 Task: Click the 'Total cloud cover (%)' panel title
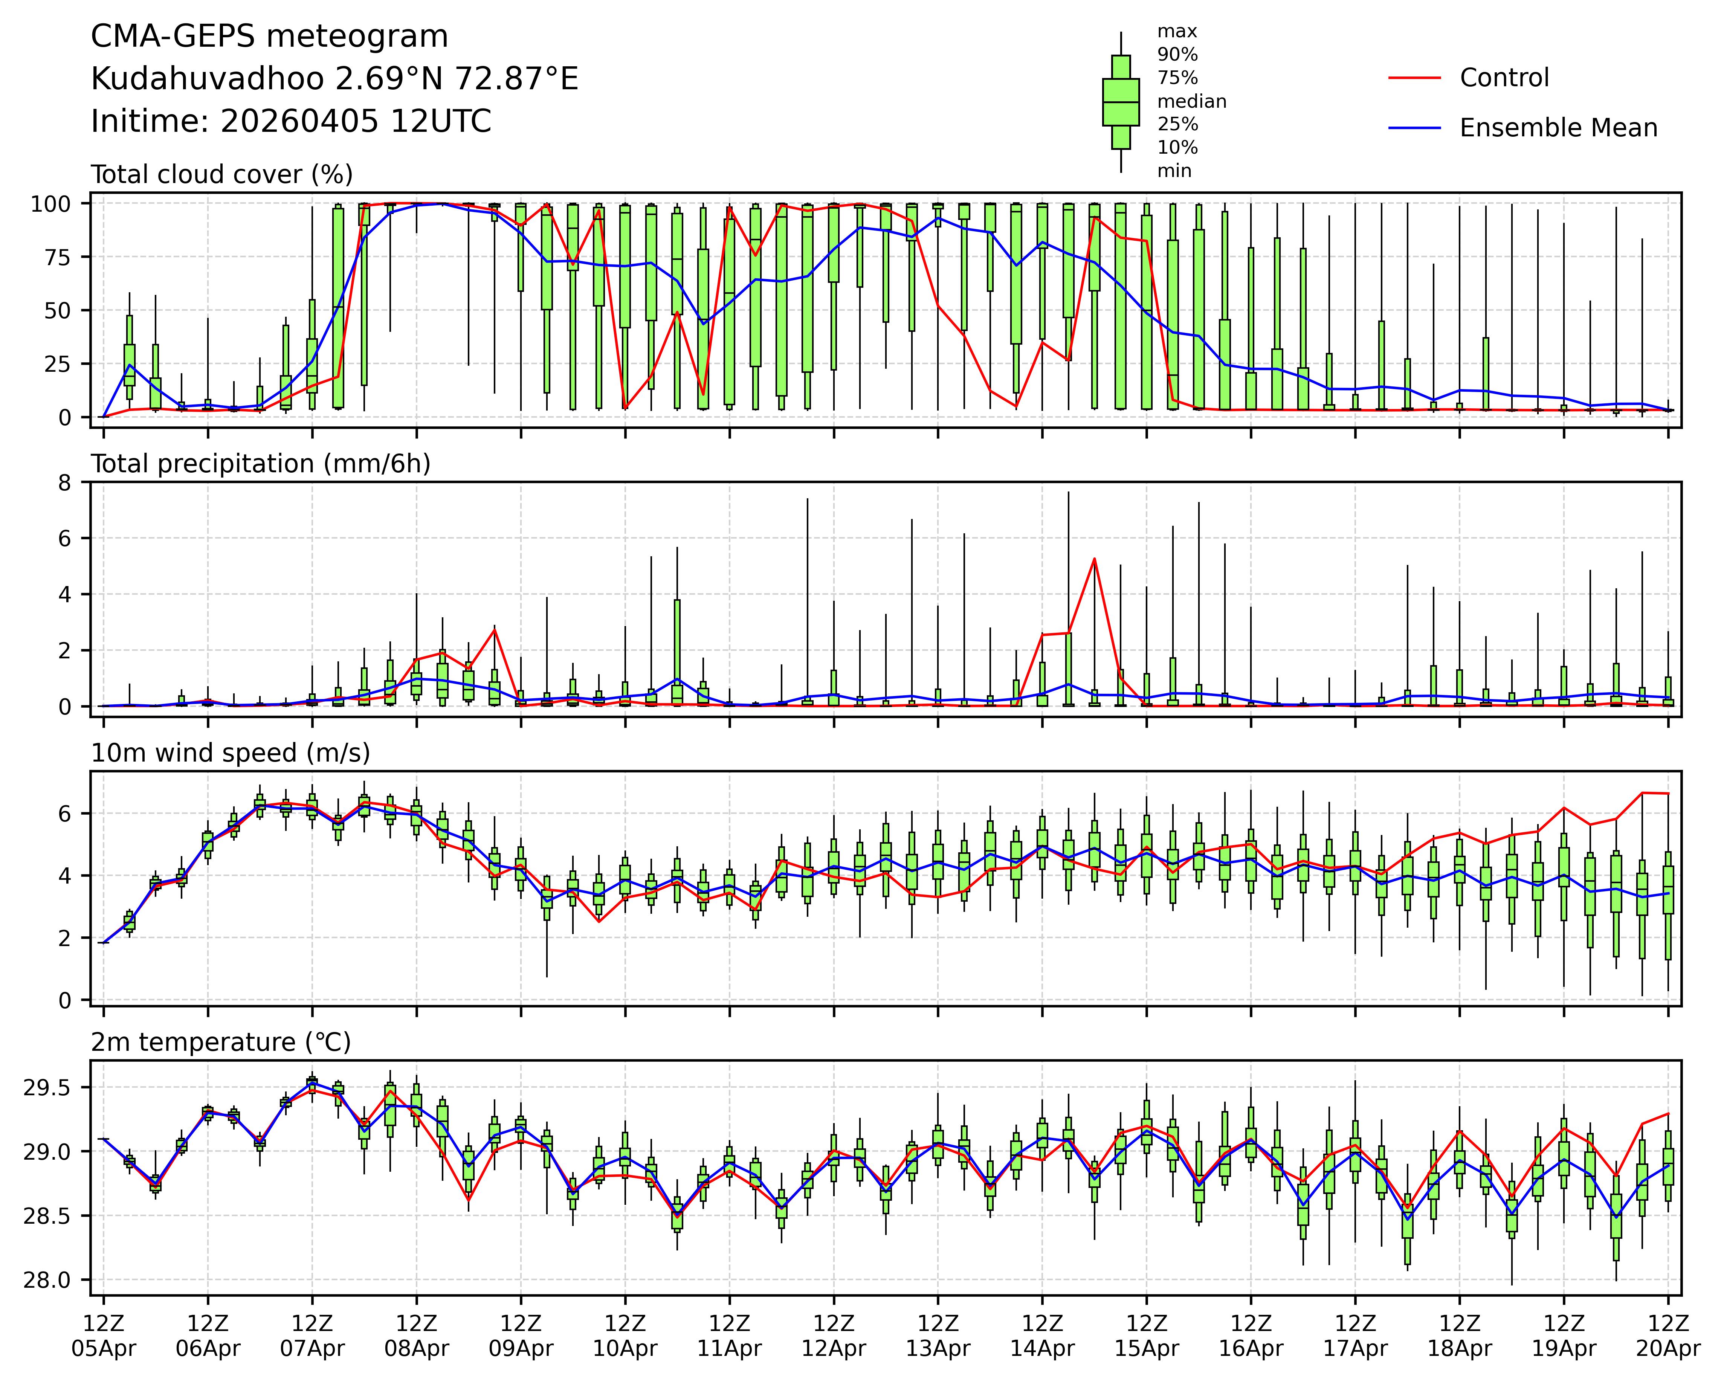coord(221,174)
